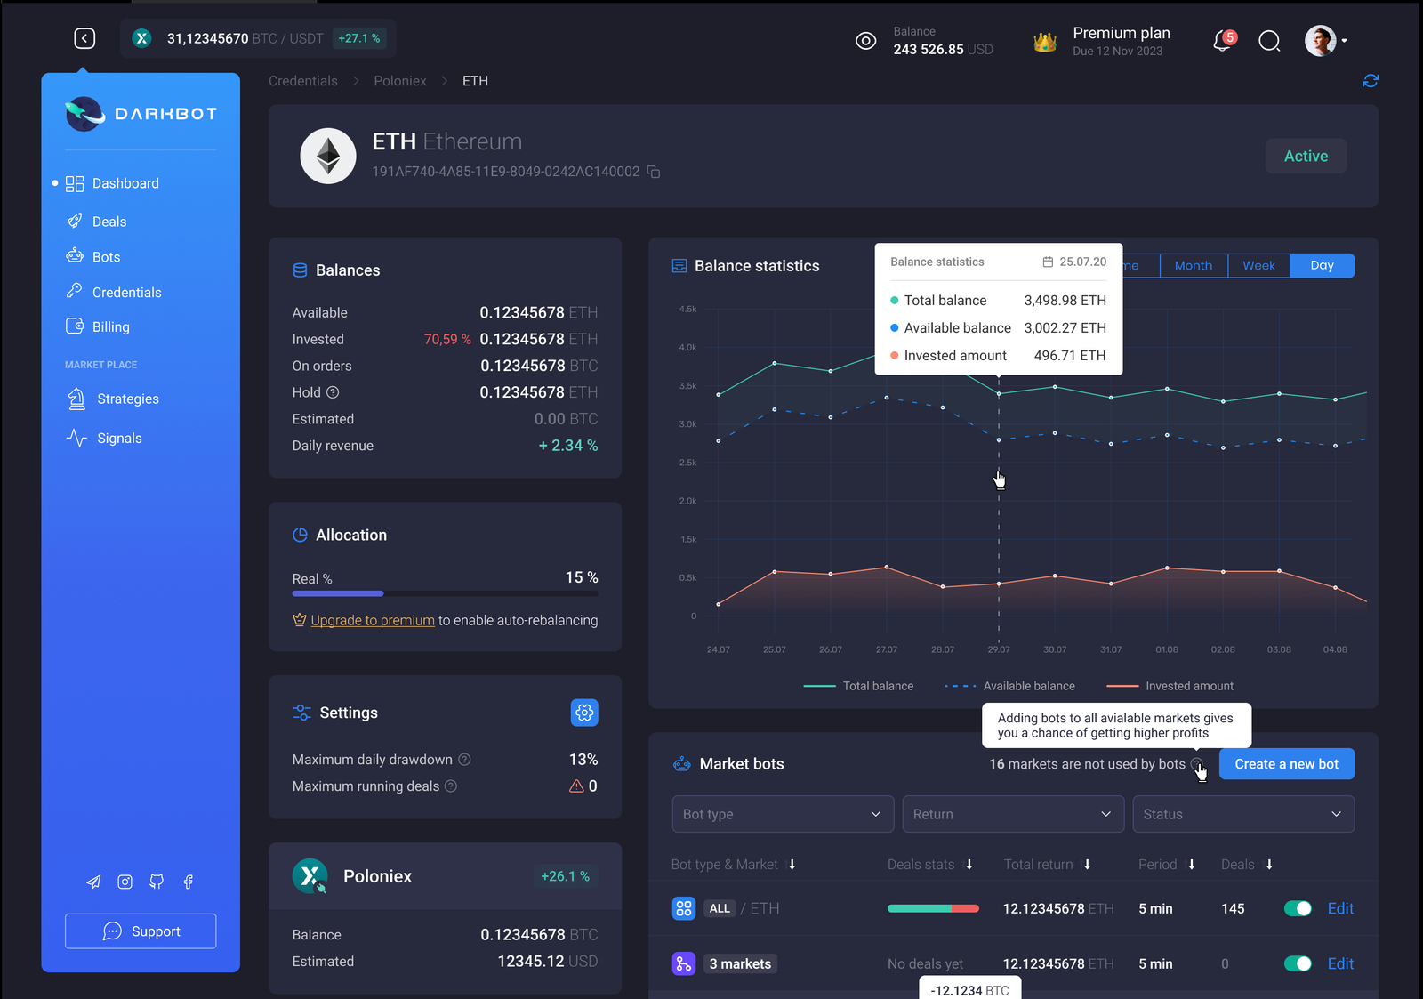The height and width of the screenshot is (999, 1423).
Task: Click the notifications bell icon
Action: pyautogui.click(x=1223, y=41)
